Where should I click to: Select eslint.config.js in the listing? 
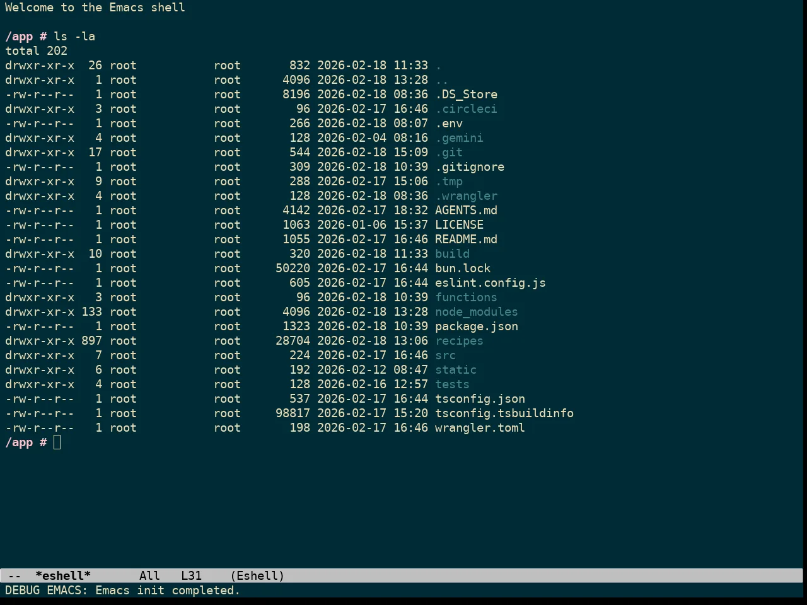491,283
